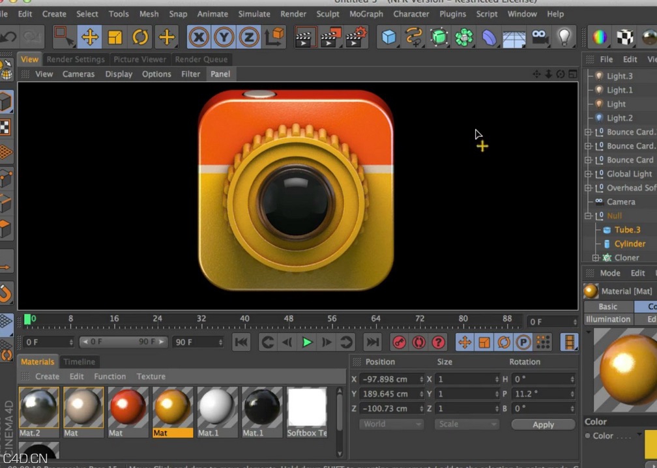
Task: Expand the Cloner hierarchy
Action: click(x=595, y=257)
